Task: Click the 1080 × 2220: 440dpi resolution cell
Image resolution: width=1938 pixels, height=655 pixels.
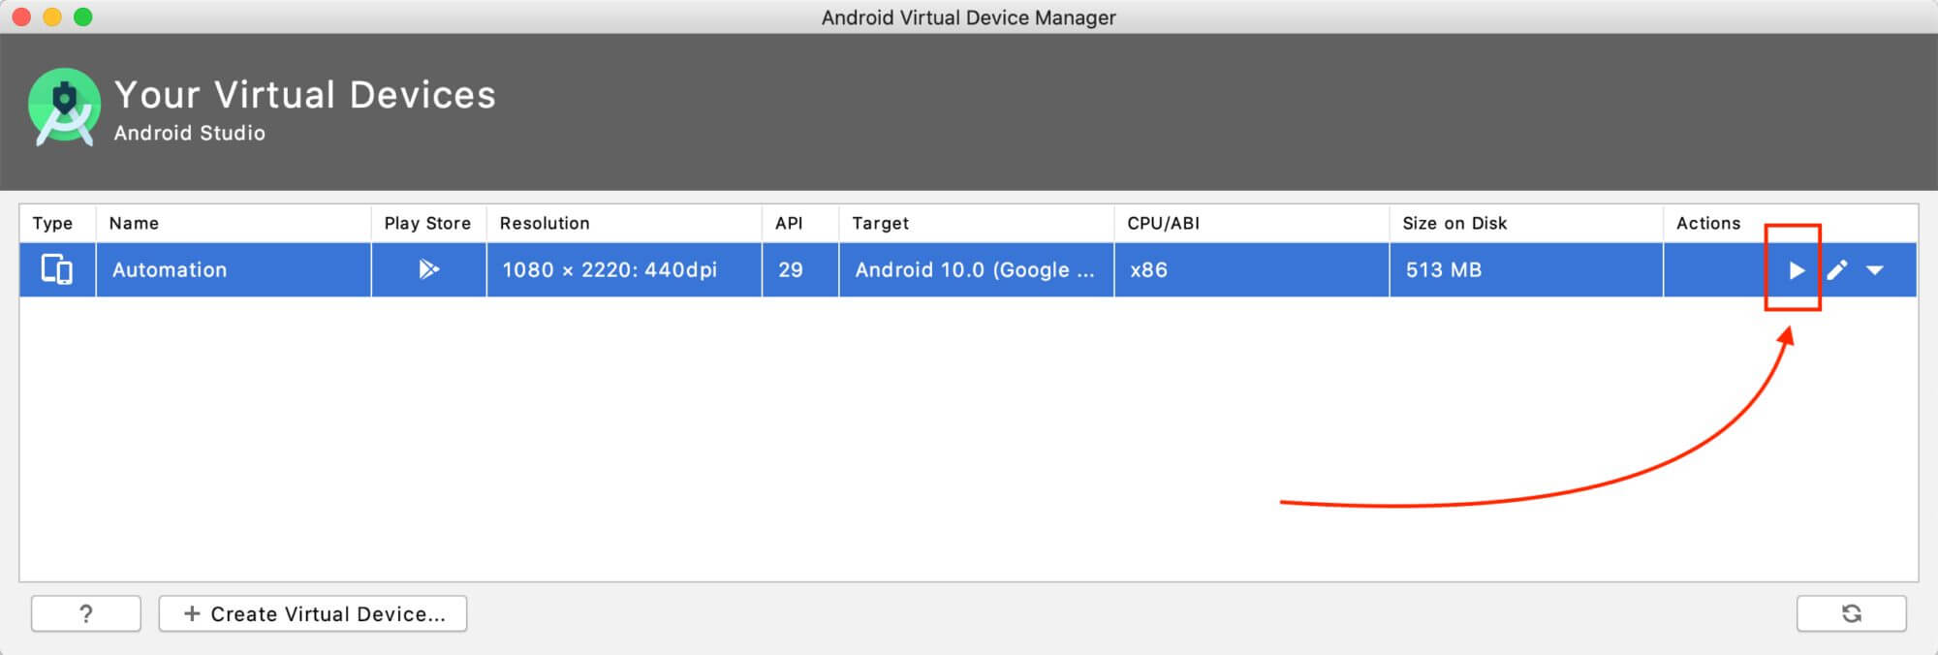Action: point(624,269)
